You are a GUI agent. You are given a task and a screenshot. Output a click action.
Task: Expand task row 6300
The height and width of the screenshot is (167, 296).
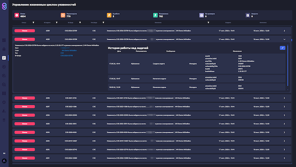pos(284,31)
